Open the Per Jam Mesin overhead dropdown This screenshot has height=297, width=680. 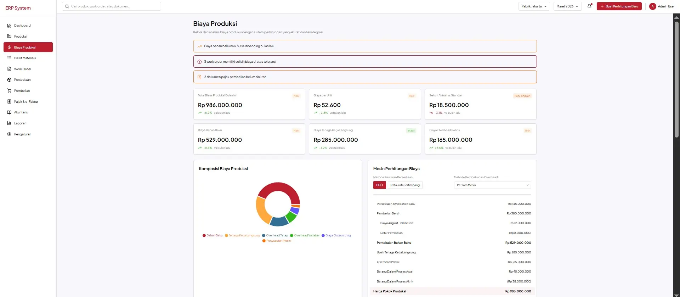(492, 185)
